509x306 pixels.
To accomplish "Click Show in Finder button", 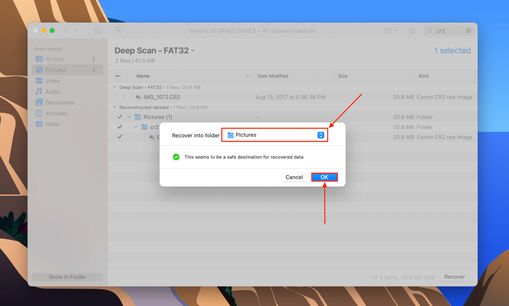I will pyautogui.click(x=67, y=277).
